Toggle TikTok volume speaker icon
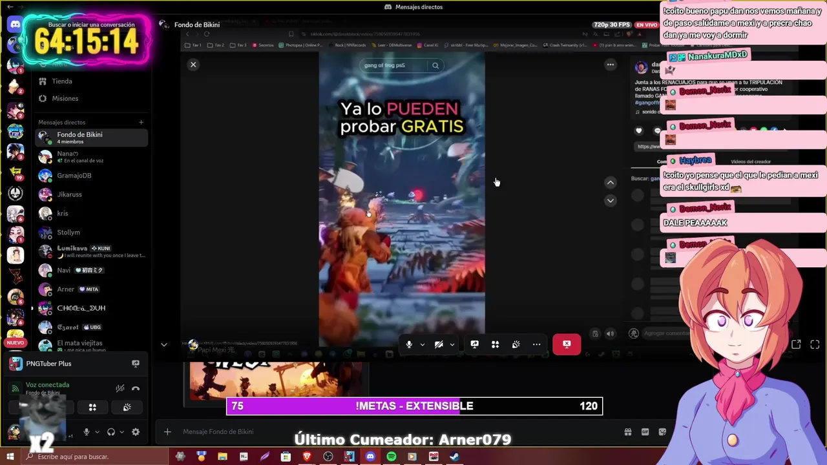 (x=611, y=334)
